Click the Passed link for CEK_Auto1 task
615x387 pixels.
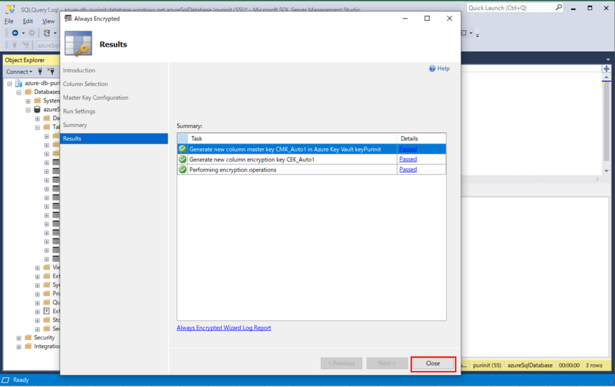click(x=407, y=159)
